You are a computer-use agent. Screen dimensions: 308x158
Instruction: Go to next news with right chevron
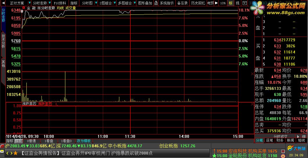click(11, 153)
